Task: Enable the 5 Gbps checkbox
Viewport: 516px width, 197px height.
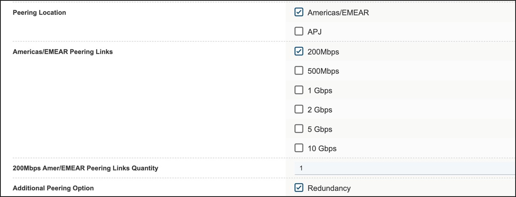Action: click(x=299, y=129)
